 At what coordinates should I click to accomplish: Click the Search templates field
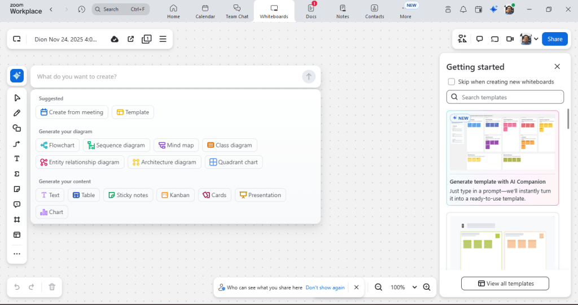pos(505,97)
